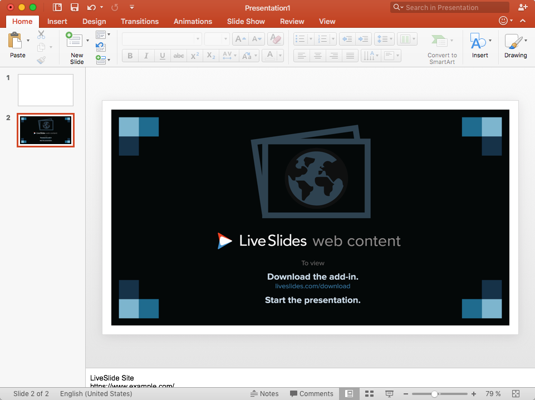The image size is (535, 400).
Task: Click the smiley feedback icon
Action: click(x=503, y=21)
